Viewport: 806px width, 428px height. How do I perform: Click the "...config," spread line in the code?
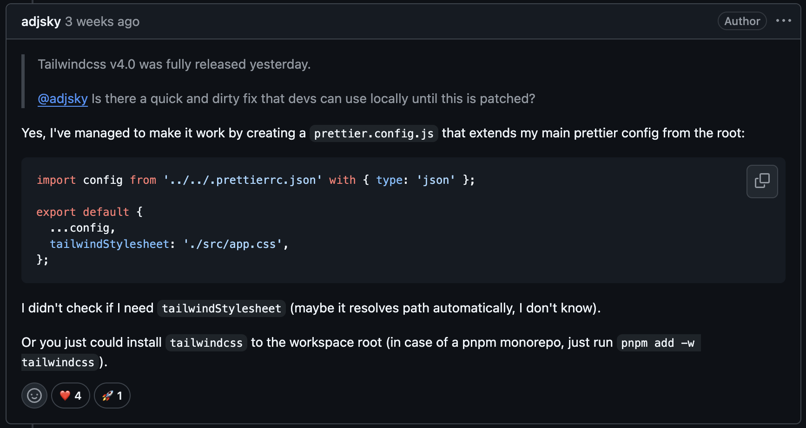pos(82,228)
